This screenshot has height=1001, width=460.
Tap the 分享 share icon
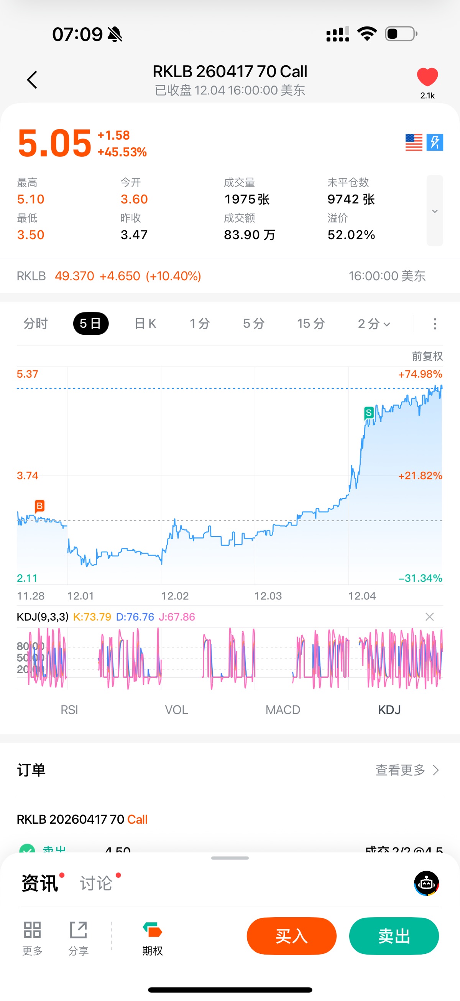[79, 936]
